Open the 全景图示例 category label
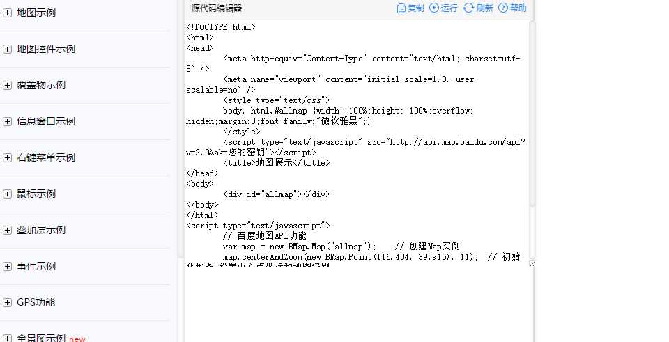This screenshot has width=669, height=342. pyautogui.click(x=41, y=338)
